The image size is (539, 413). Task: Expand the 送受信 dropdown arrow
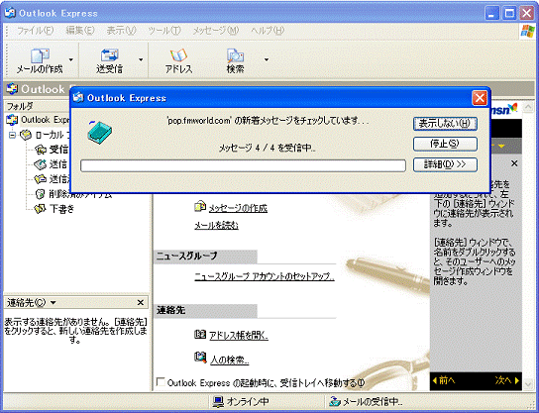coord(141,59)
